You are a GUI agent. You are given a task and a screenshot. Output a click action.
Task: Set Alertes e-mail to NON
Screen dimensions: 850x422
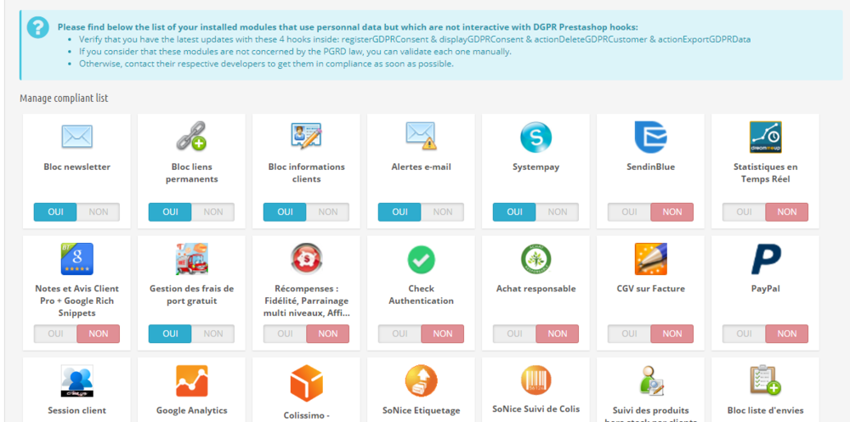click(443, 211)
